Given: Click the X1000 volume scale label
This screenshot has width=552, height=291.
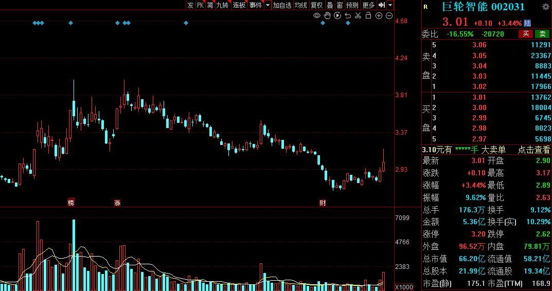Looking at the screenshot, I should click(404, 287).
